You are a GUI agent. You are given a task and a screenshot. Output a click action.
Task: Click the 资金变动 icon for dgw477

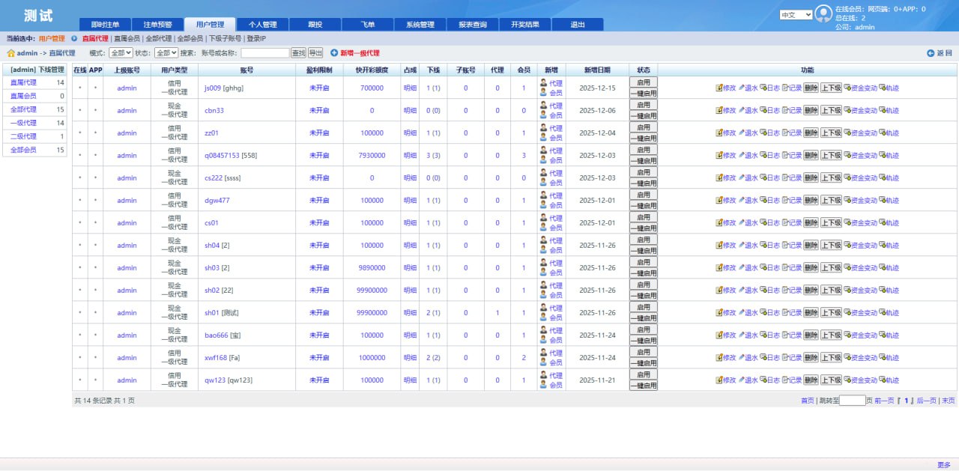(x=847, y=201)
